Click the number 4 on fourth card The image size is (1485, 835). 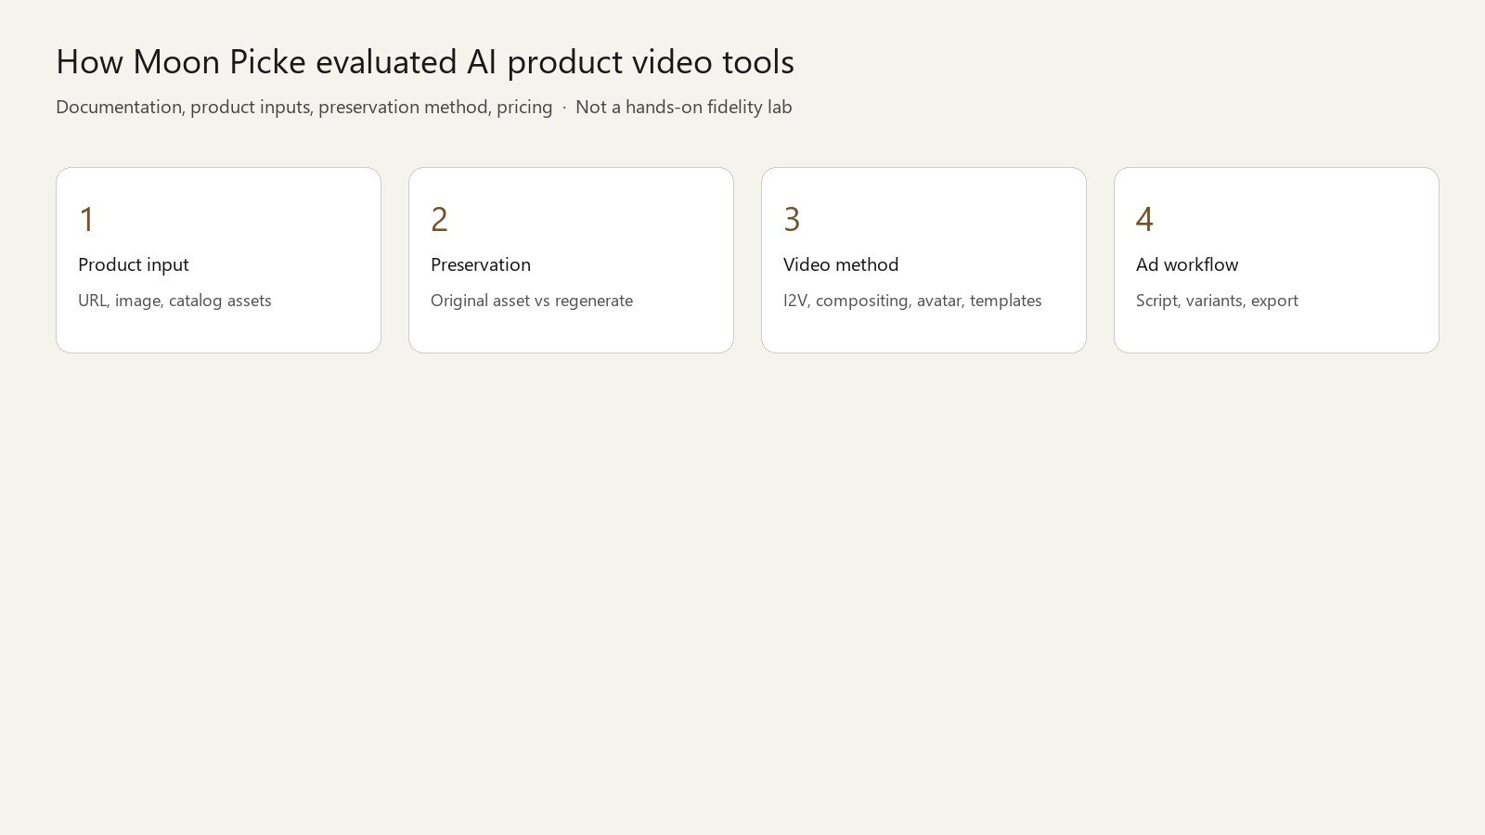click(1144, 220)
